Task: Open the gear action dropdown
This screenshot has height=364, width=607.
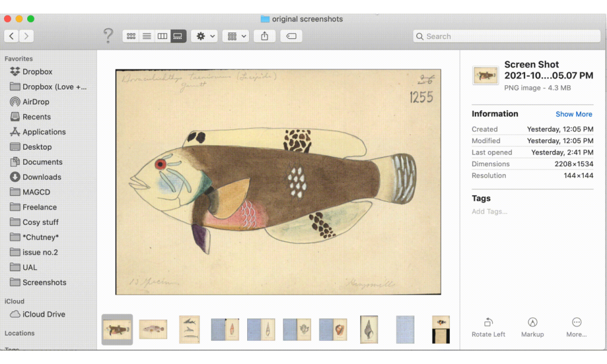Action: (205, 36)
